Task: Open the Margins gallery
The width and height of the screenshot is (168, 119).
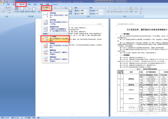Action: click(x=22, y=10)
